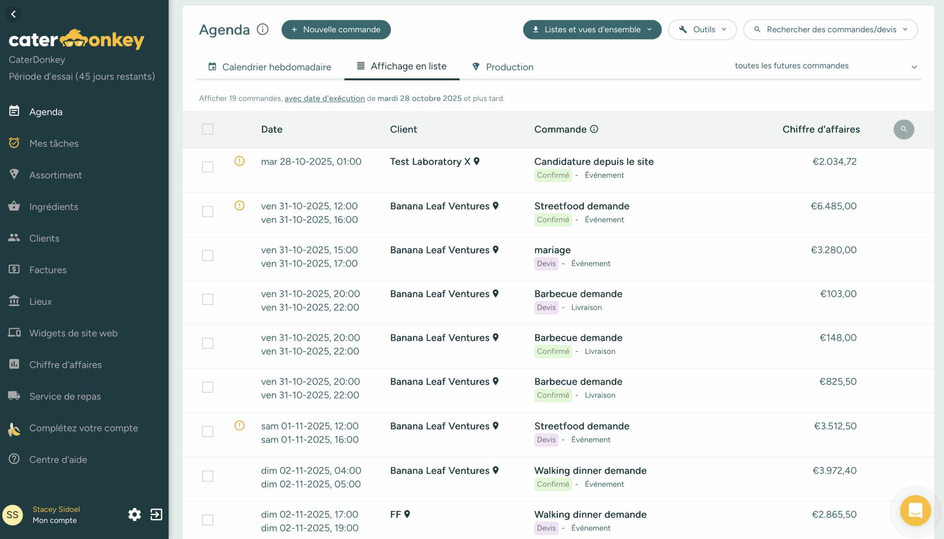This screenshot has height=539, width=944.
Task: Click the avec date d'exécution link
Action: [x=324, y=99]
